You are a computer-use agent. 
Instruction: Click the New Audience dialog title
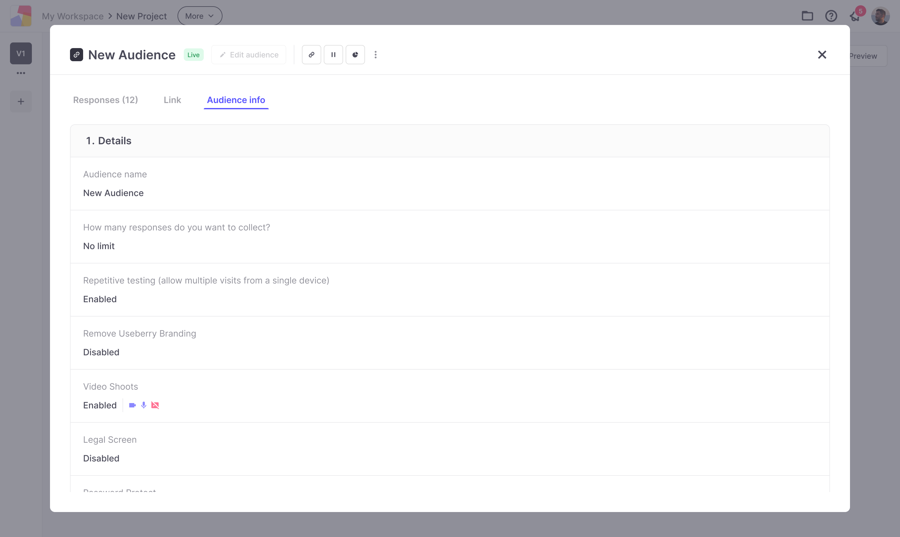(132, 55)
